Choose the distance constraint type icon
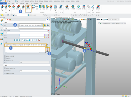Screen dimensions: 131x97 click(32, 40)
